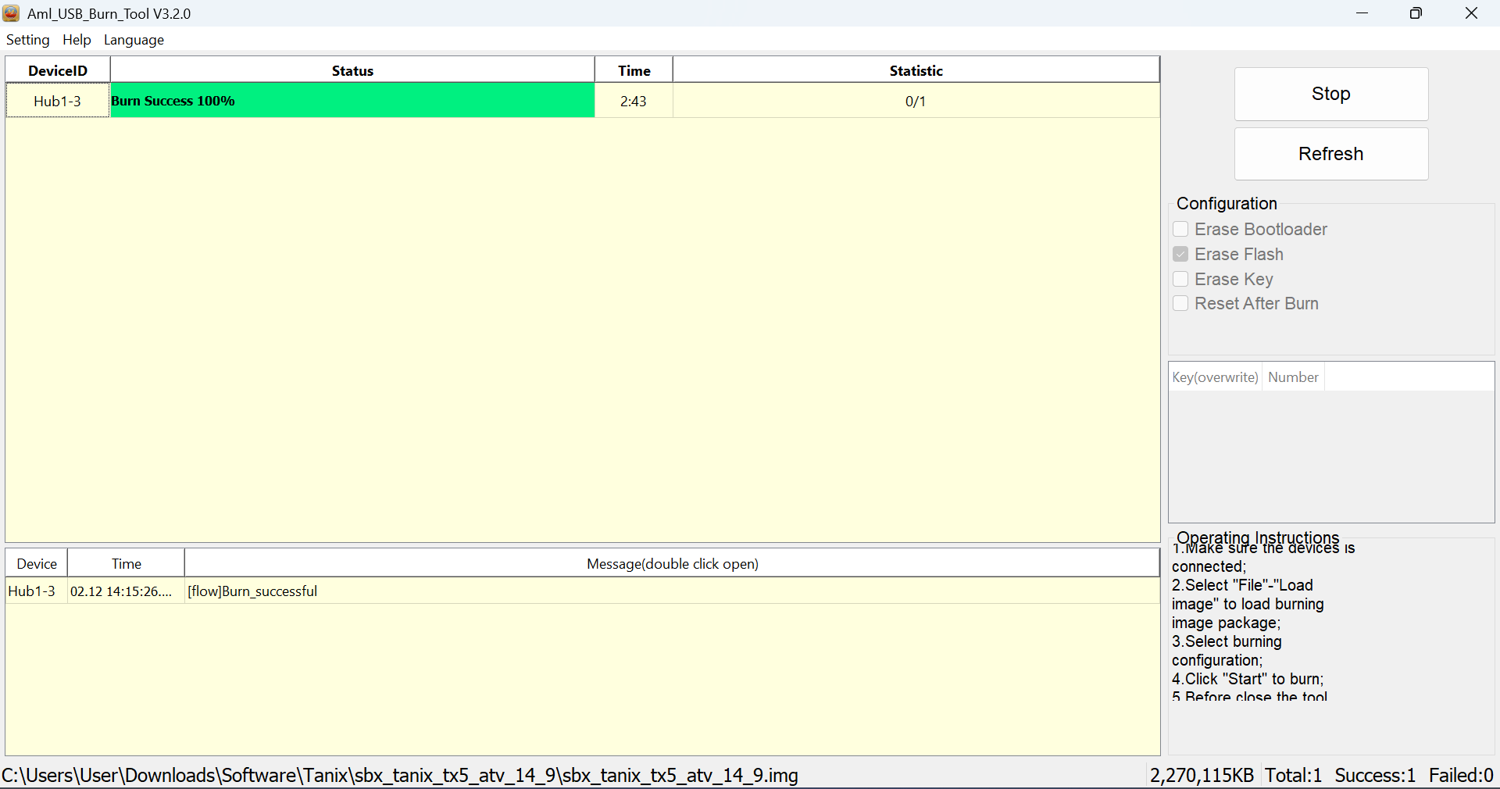
Task: Click the Key(overwrite) column header
Action: (1215, 377)
